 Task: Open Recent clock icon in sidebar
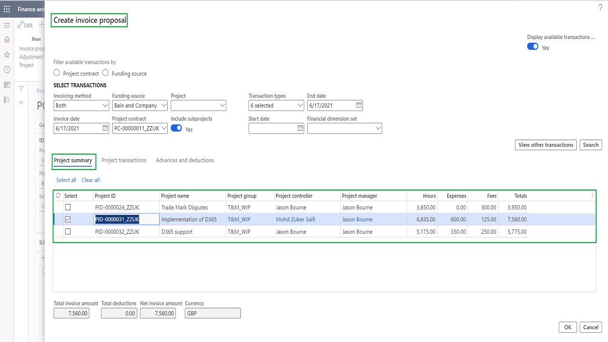[7, 70]
